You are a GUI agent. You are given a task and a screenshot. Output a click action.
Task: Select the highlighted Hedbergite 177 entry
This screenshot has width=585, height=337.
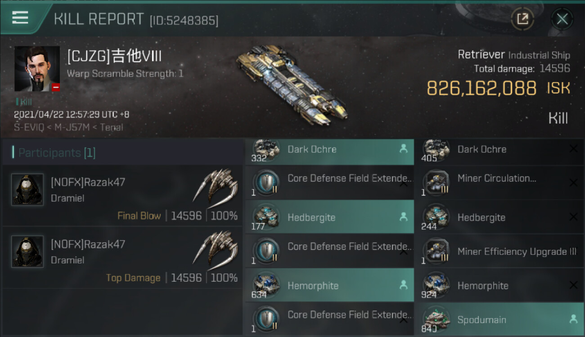(330, 217)
